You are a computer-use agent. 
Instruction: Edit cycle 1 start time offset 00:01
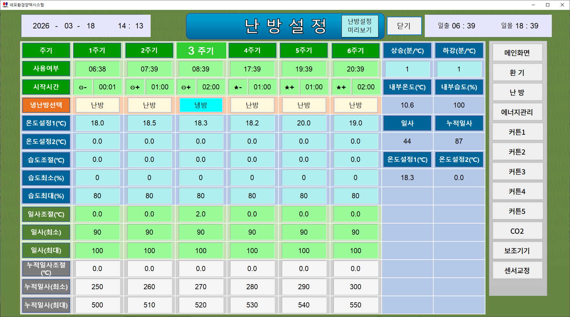point(107,87)
